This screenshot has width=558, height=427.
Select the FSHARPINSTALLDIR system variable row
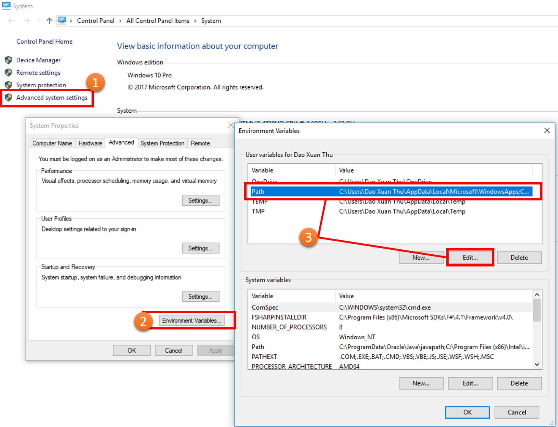(x=391, y=317)
